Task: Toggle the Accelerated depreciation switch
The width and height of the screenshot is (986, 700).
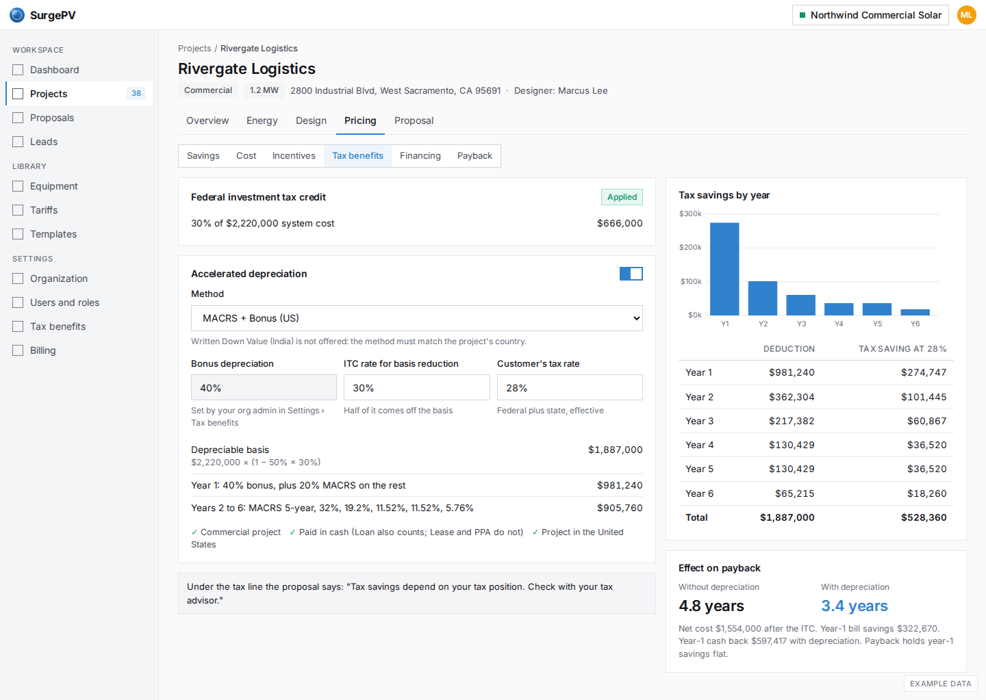Action: (631, 274)
